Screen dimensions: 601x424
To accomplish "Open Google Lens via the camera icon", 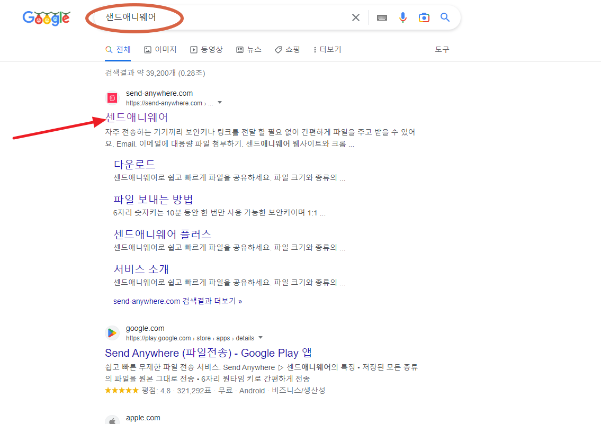I will click(424, 17).
